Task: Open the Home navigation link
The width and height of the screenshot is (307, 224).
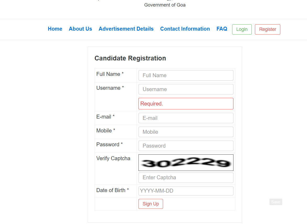Action: tap(55, 29)
